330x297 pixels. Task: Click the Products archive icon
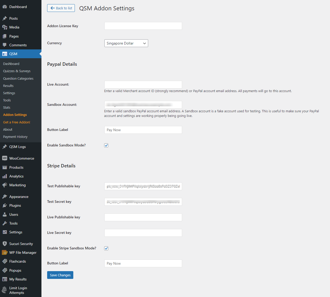pos(5,167)
